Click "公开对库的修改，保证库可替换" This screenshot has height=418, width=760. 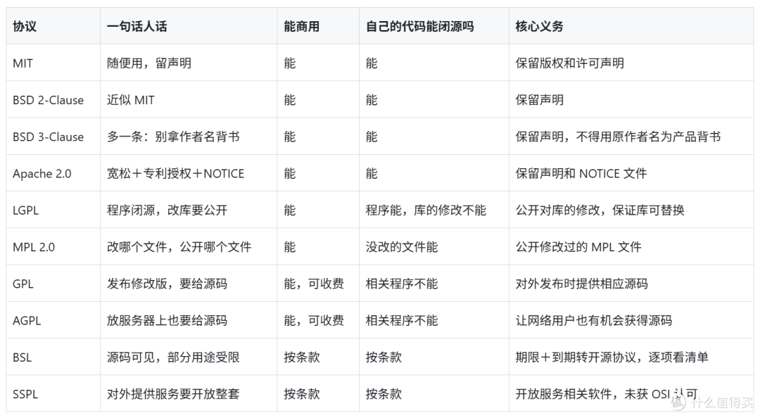600,210
